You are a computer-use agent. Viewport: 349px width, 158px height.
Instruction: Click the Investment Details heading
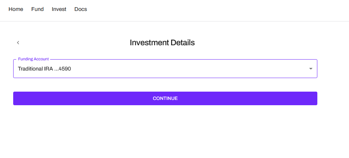pos(162,43)
